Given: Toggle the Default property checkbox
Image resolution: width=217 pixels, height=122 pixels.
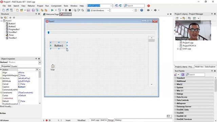Looking at the screenshot, I should pos(19,101).
